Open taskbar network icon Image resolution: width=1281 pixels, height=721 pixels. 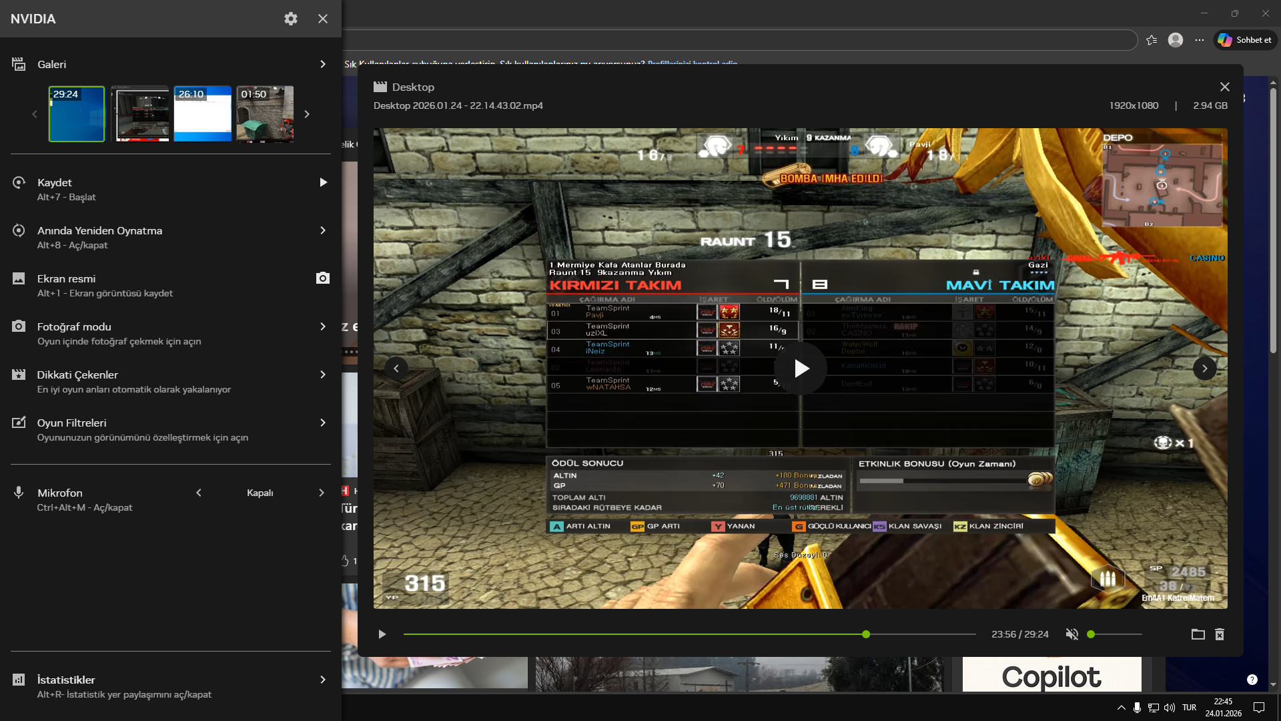(1154, 708)
